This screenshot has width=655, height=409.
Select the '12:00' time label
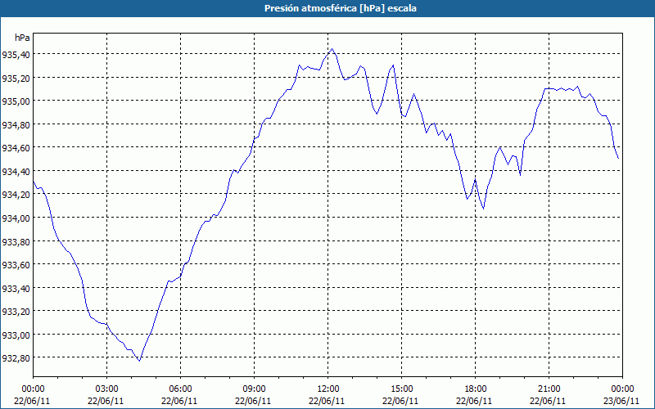pyautogui.click(x=328, y=389)
